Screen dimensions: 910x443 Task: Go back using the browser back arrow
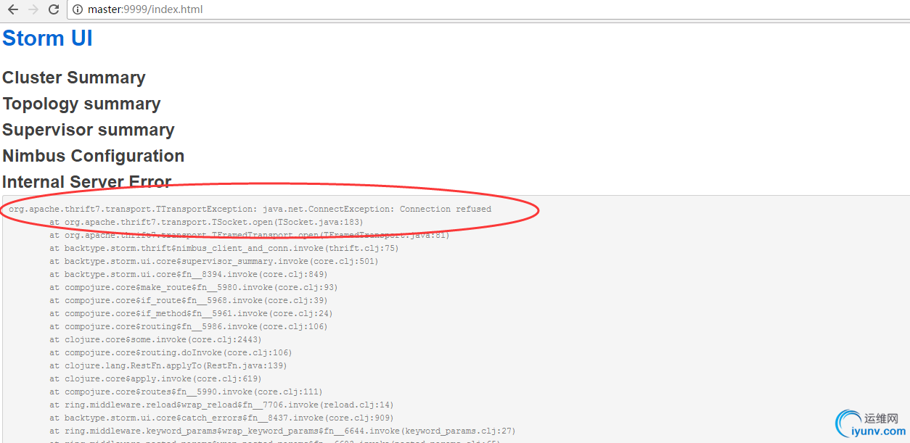click(13, 9)
